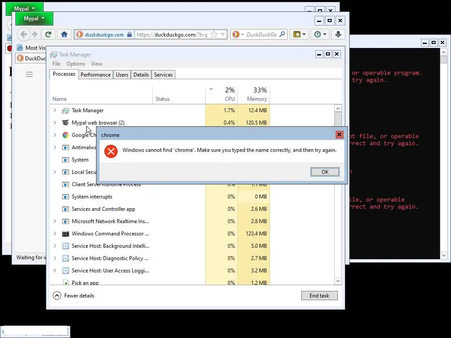Open Mypal downloads arrow button
451x338 pixels.
tap(338, 34)
